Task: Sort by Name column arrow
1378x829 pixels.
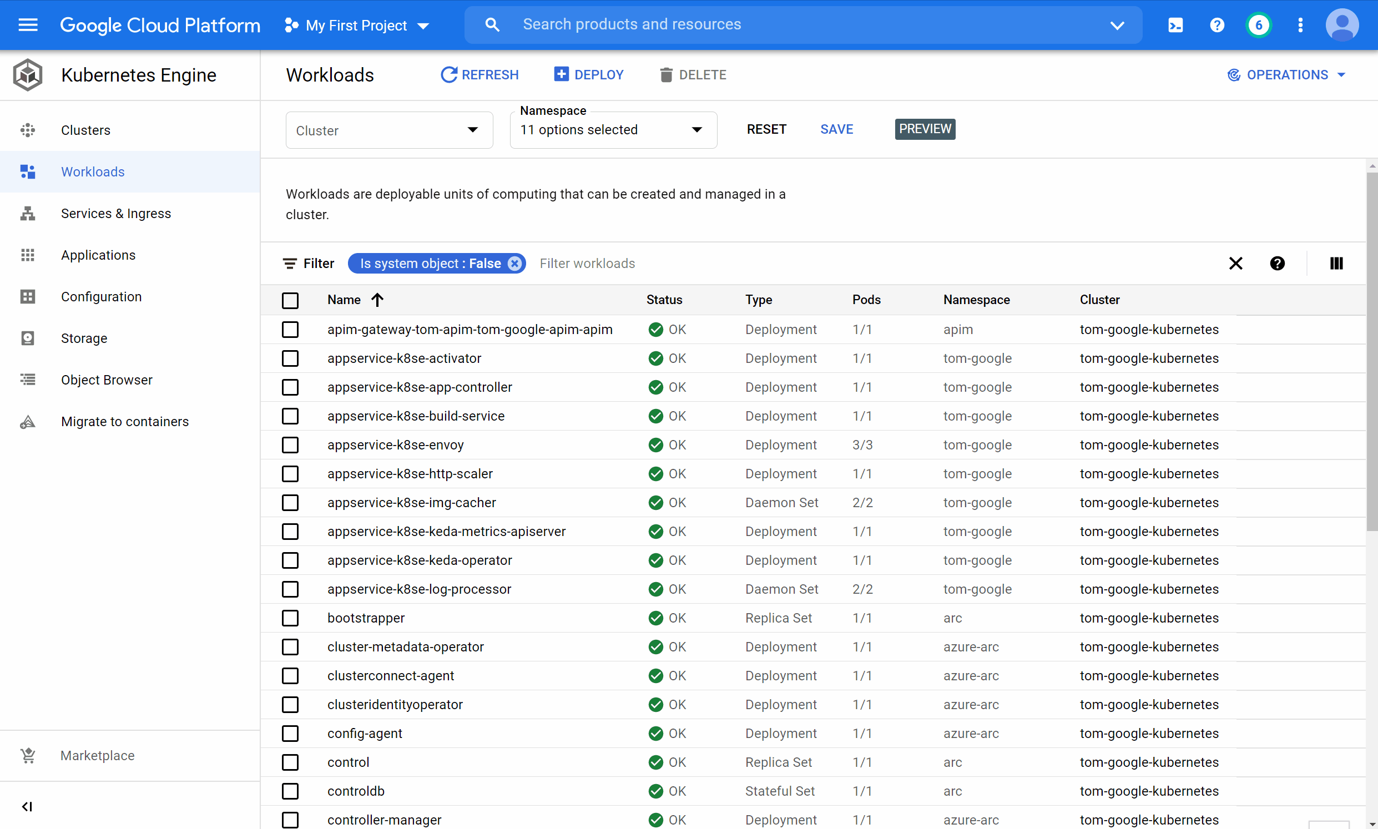Action: pos(377,300)
